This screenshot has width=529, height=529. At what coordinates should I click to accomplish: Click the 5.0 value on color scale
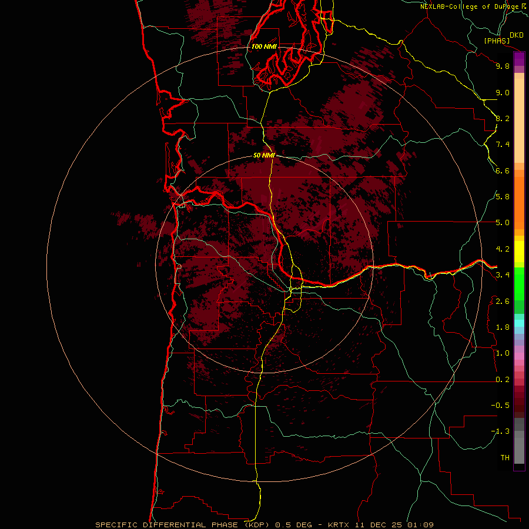click(x=503, y=223)
